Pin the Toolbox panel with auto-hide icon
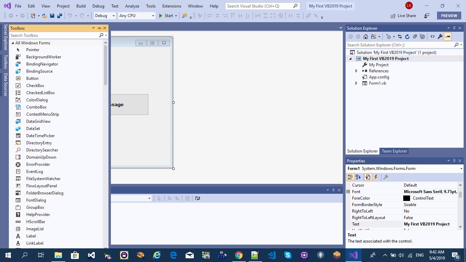 [x=99, y=28]
